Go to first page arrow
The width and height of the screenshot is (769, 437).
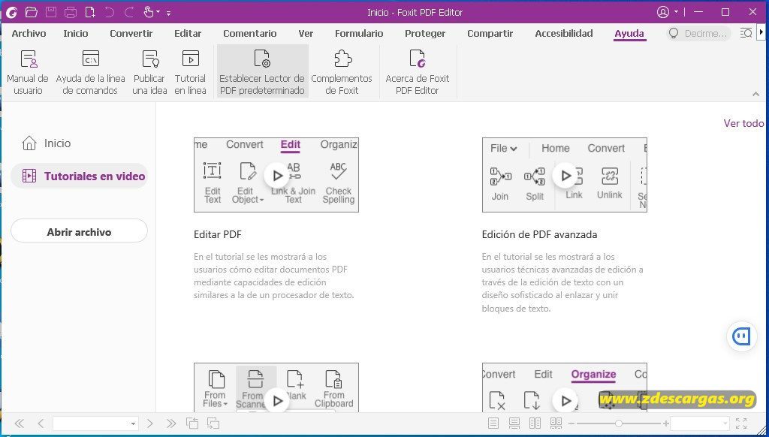[20, 423]
